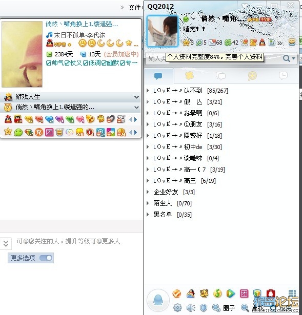The height and width of the screenshot is (315, 302).
Task: Open the search options dropdown arrow
Action: click(x=294, y=58)
